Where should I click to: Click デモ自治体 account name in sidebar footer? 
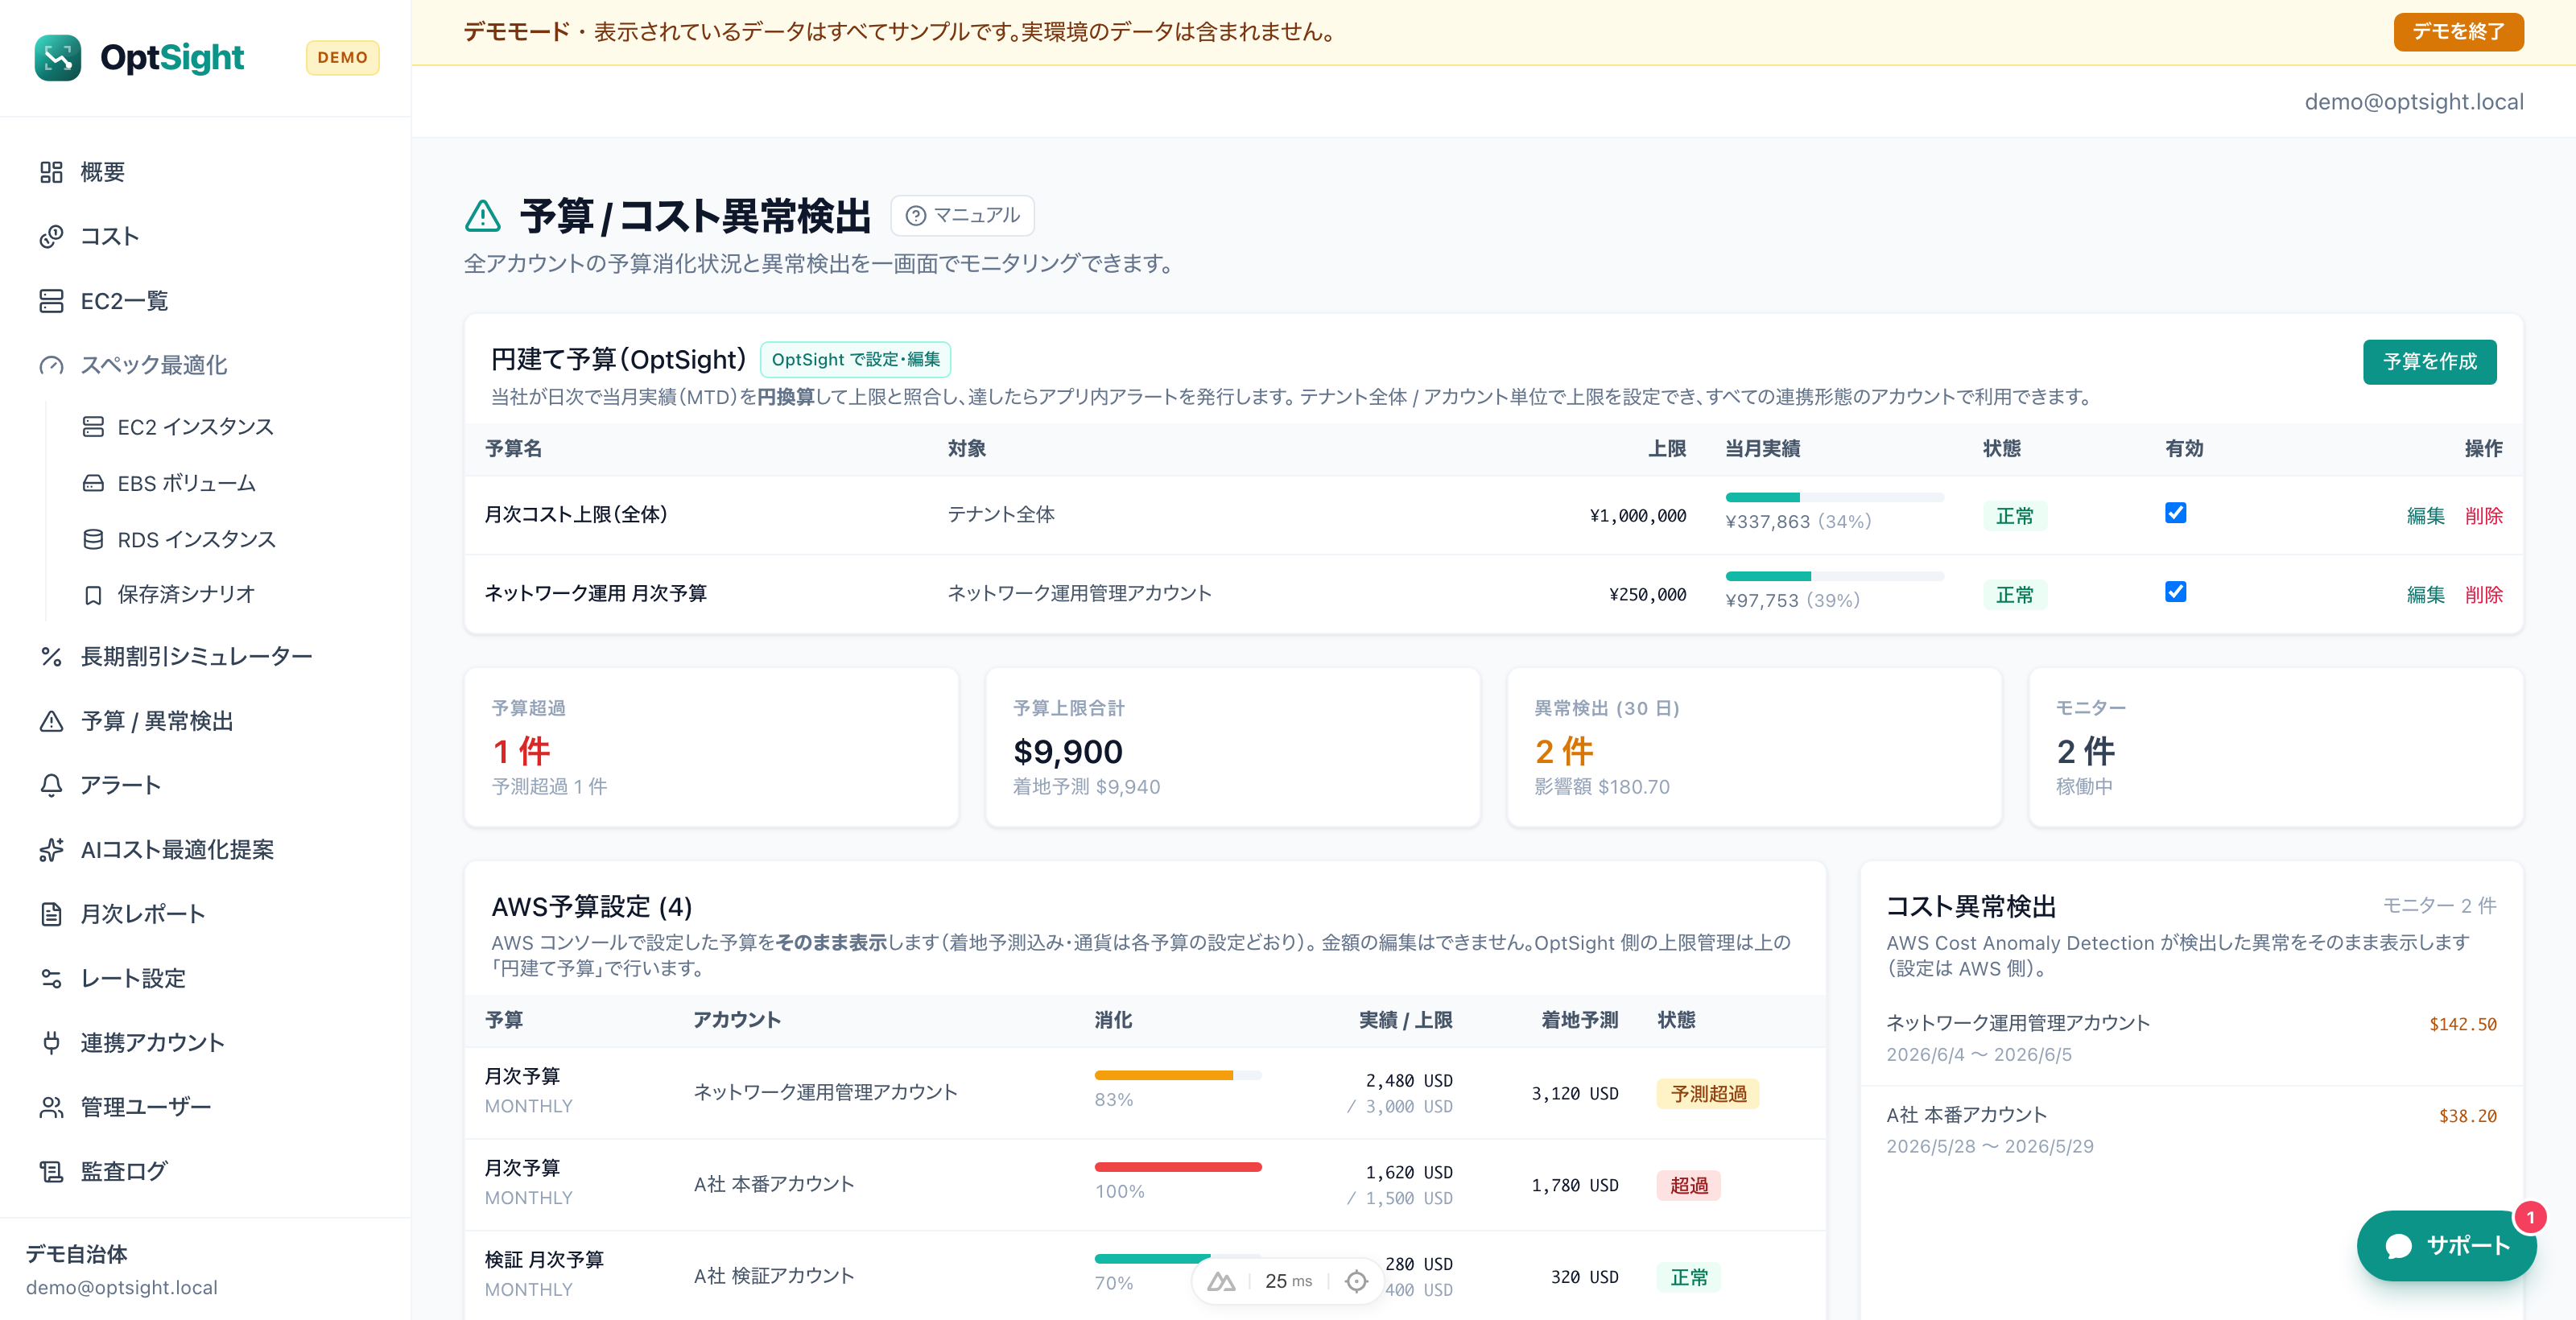[77, 1255]
